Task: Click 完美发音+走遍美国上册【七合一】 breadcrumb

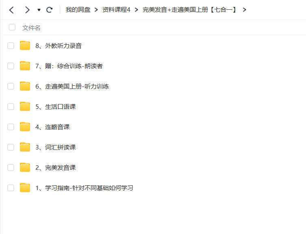Action: point(190,10)
